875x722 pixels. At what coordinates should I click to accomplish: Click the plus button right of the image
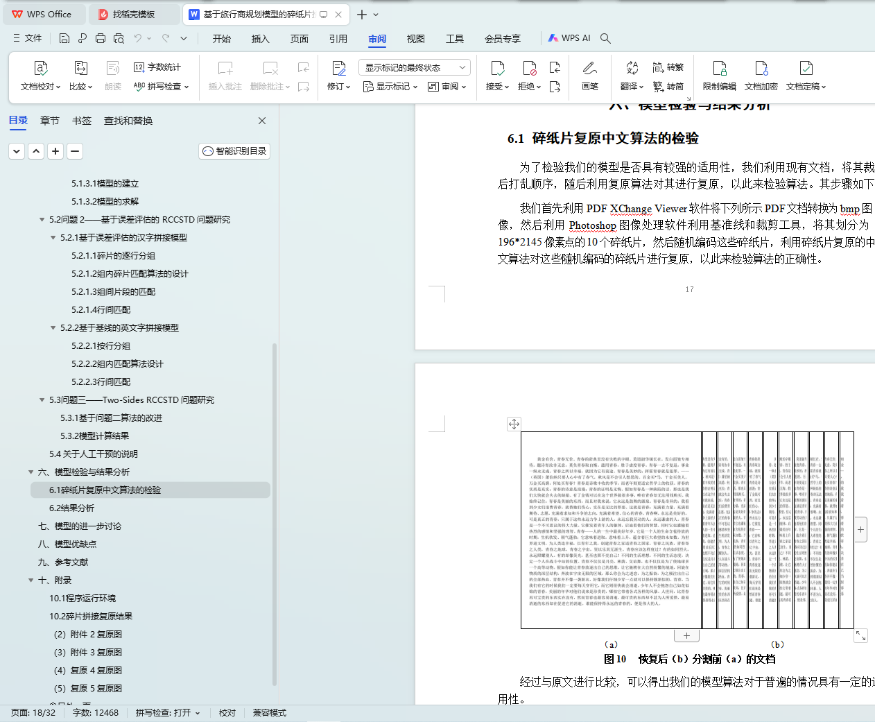click(x=860, y=530)
